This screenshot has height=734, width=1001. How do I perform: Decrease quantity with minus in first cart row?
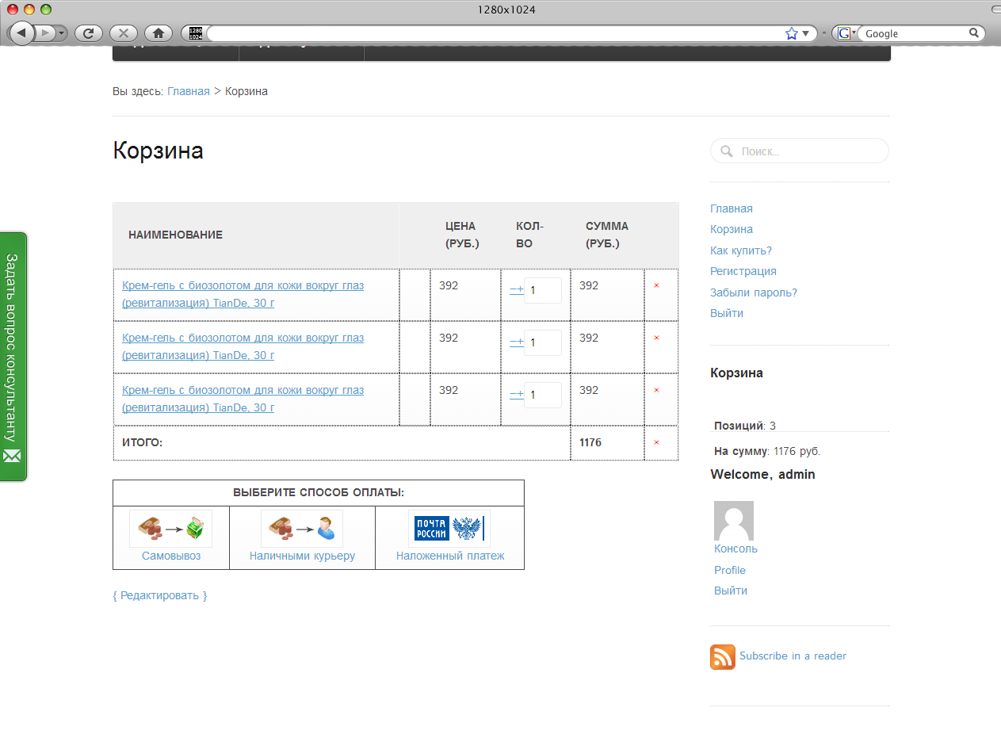click(x=513, y=290)
